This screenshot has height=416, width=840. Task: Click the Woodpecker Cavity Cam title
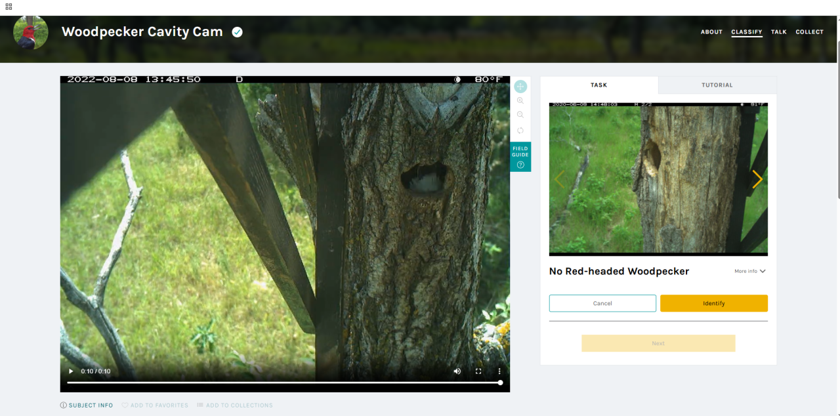tap(142, 31)
